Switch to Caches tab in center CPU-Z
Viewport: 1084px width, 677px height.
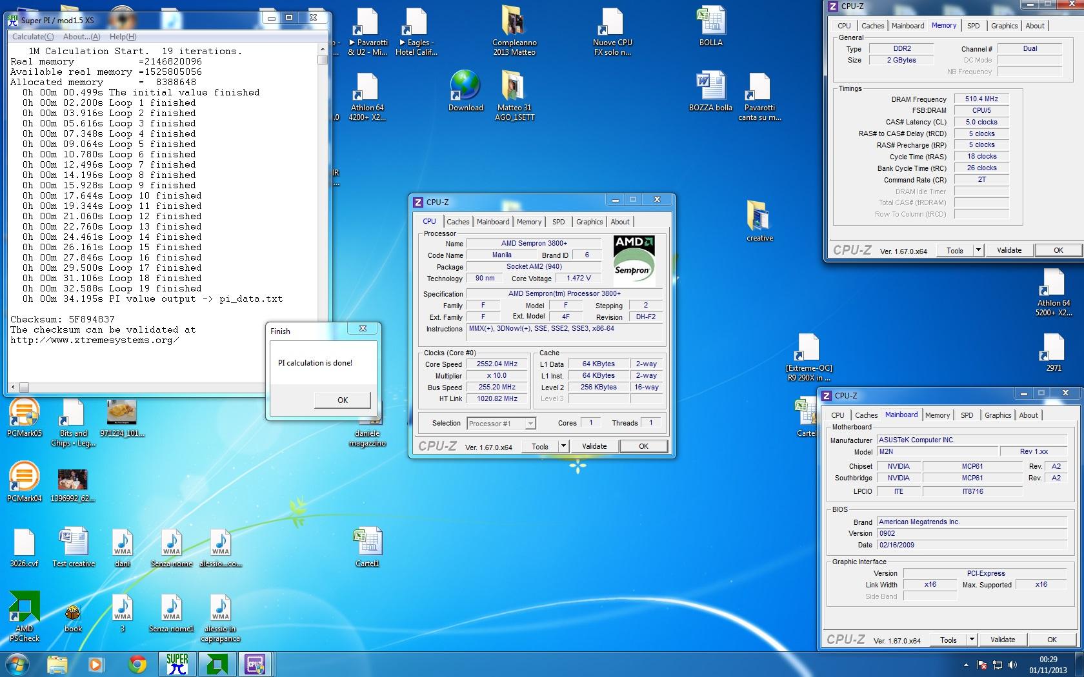click(x=458, y=222)
